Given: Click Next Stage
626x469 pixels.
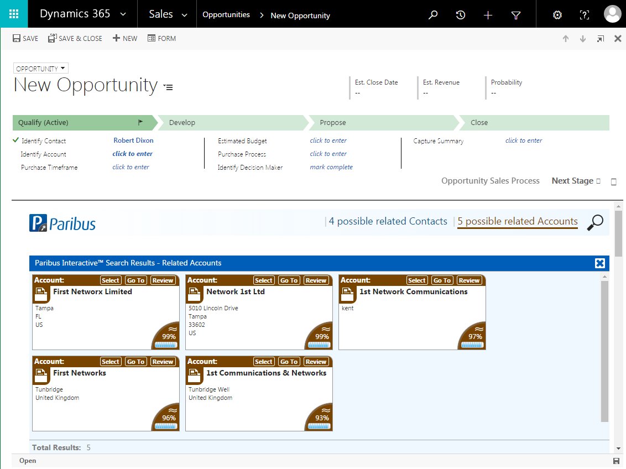Looking at the screenshot, I should (576, 181).
